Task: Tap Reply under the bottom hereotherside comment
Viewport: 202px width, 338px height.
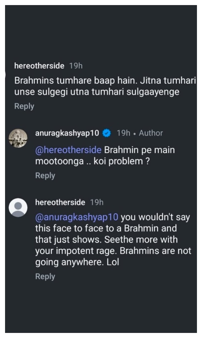Action: point(45,276)
